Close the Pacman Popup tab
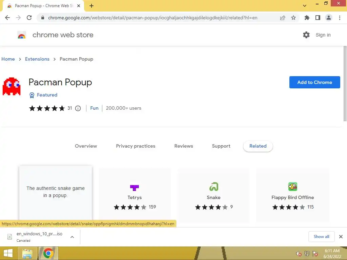This screenshot has height=260, width=347. point(79,6)
